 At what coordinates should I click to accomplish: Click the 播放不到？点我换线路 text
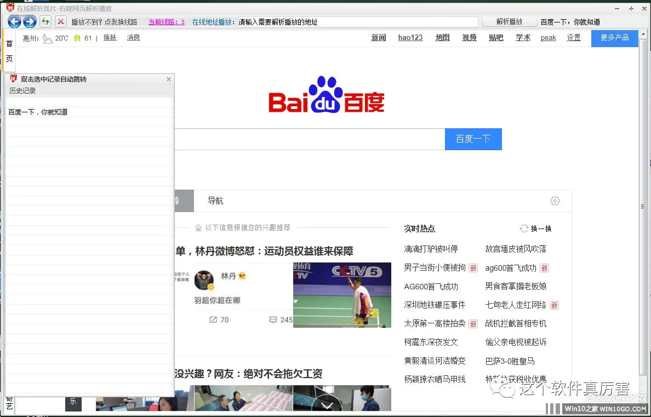click(104, 22)
